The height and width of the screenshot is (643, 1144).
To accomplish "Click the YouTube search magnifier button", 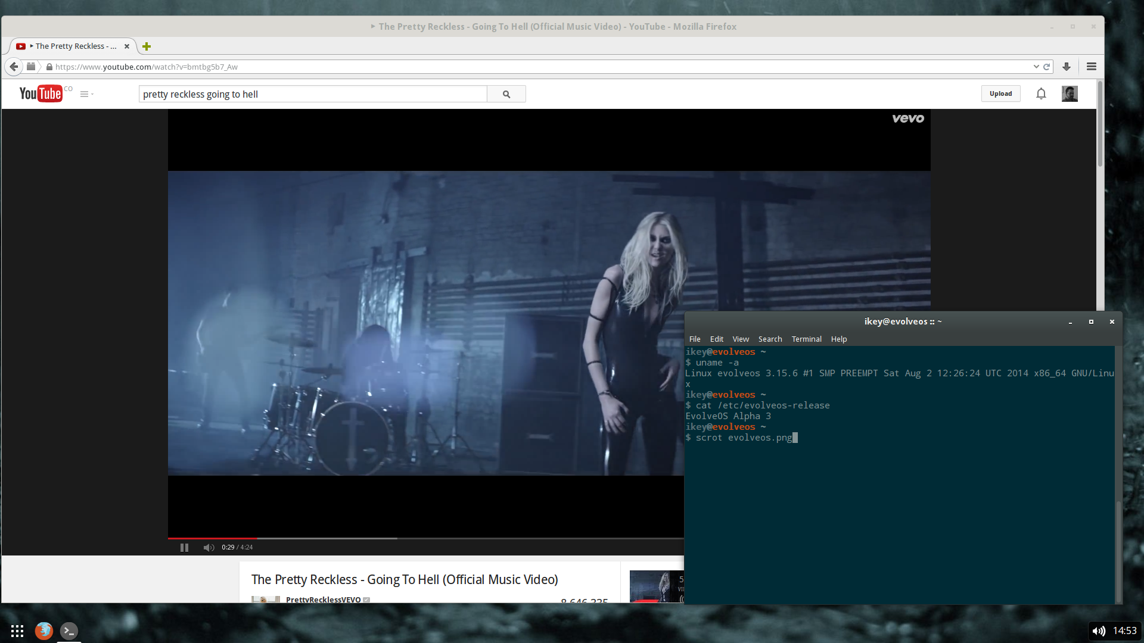I will click(506, 94).
